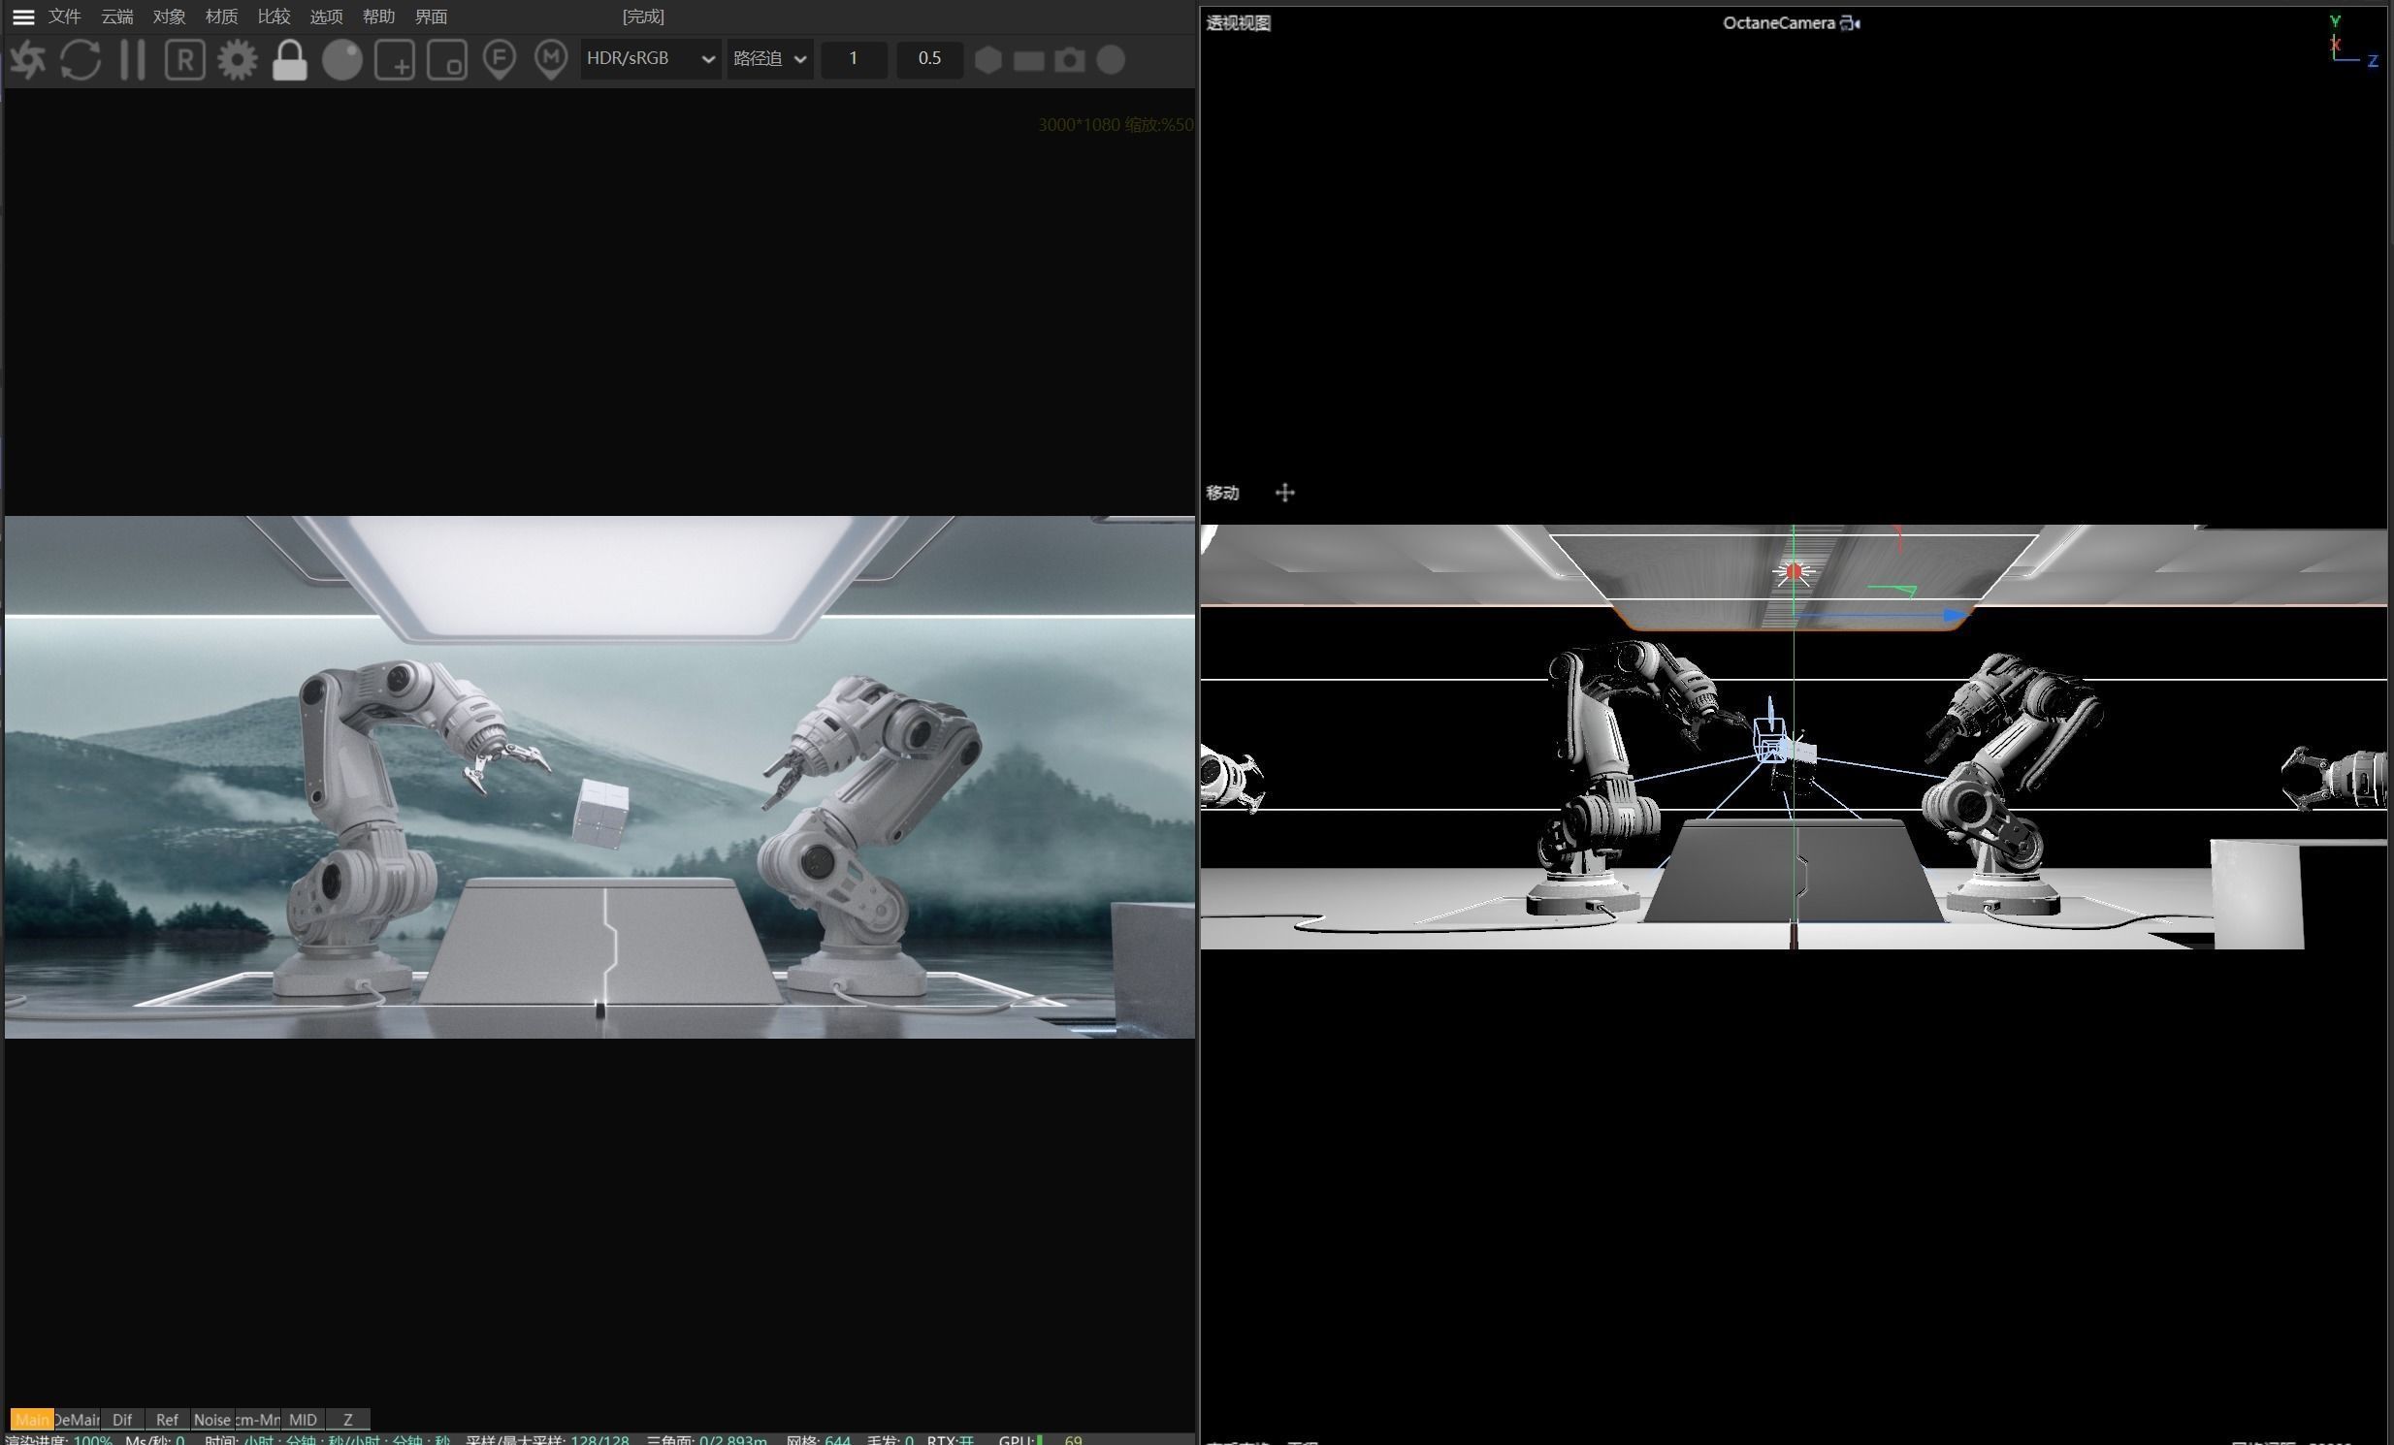
Task: Click the camera snapshot icon on the toolbar
Action: click(x=1070, y=59)
